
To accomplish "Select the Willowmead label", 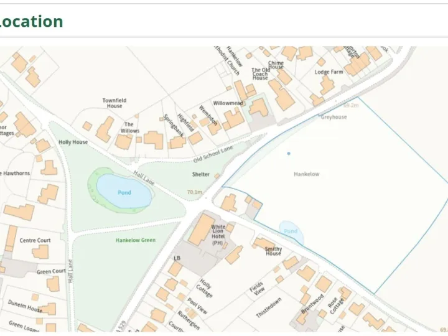I will click(x=228, y=103).
